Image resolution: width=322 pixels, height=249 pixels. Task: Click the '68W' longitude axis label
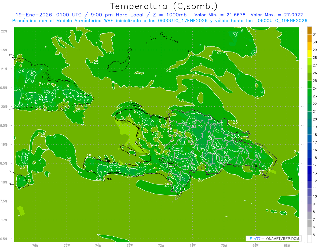(287, 246)
